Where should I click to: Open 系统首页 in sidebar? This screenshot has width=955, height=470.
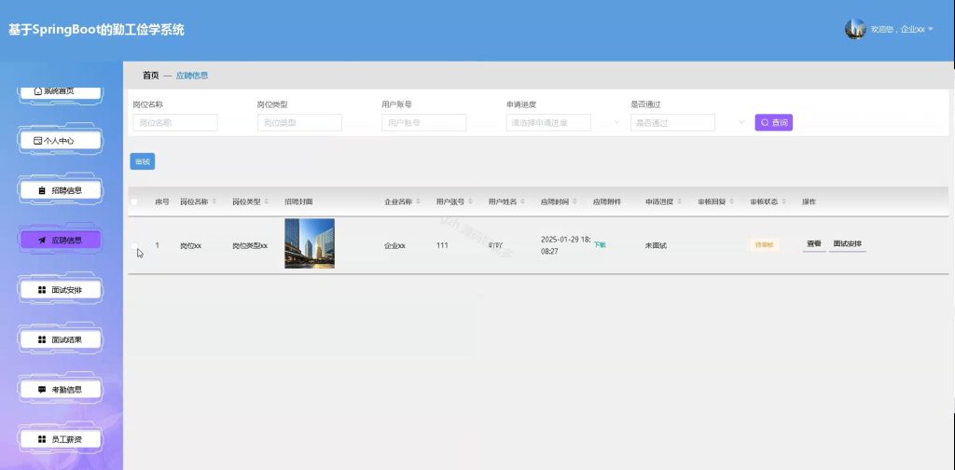61,91
